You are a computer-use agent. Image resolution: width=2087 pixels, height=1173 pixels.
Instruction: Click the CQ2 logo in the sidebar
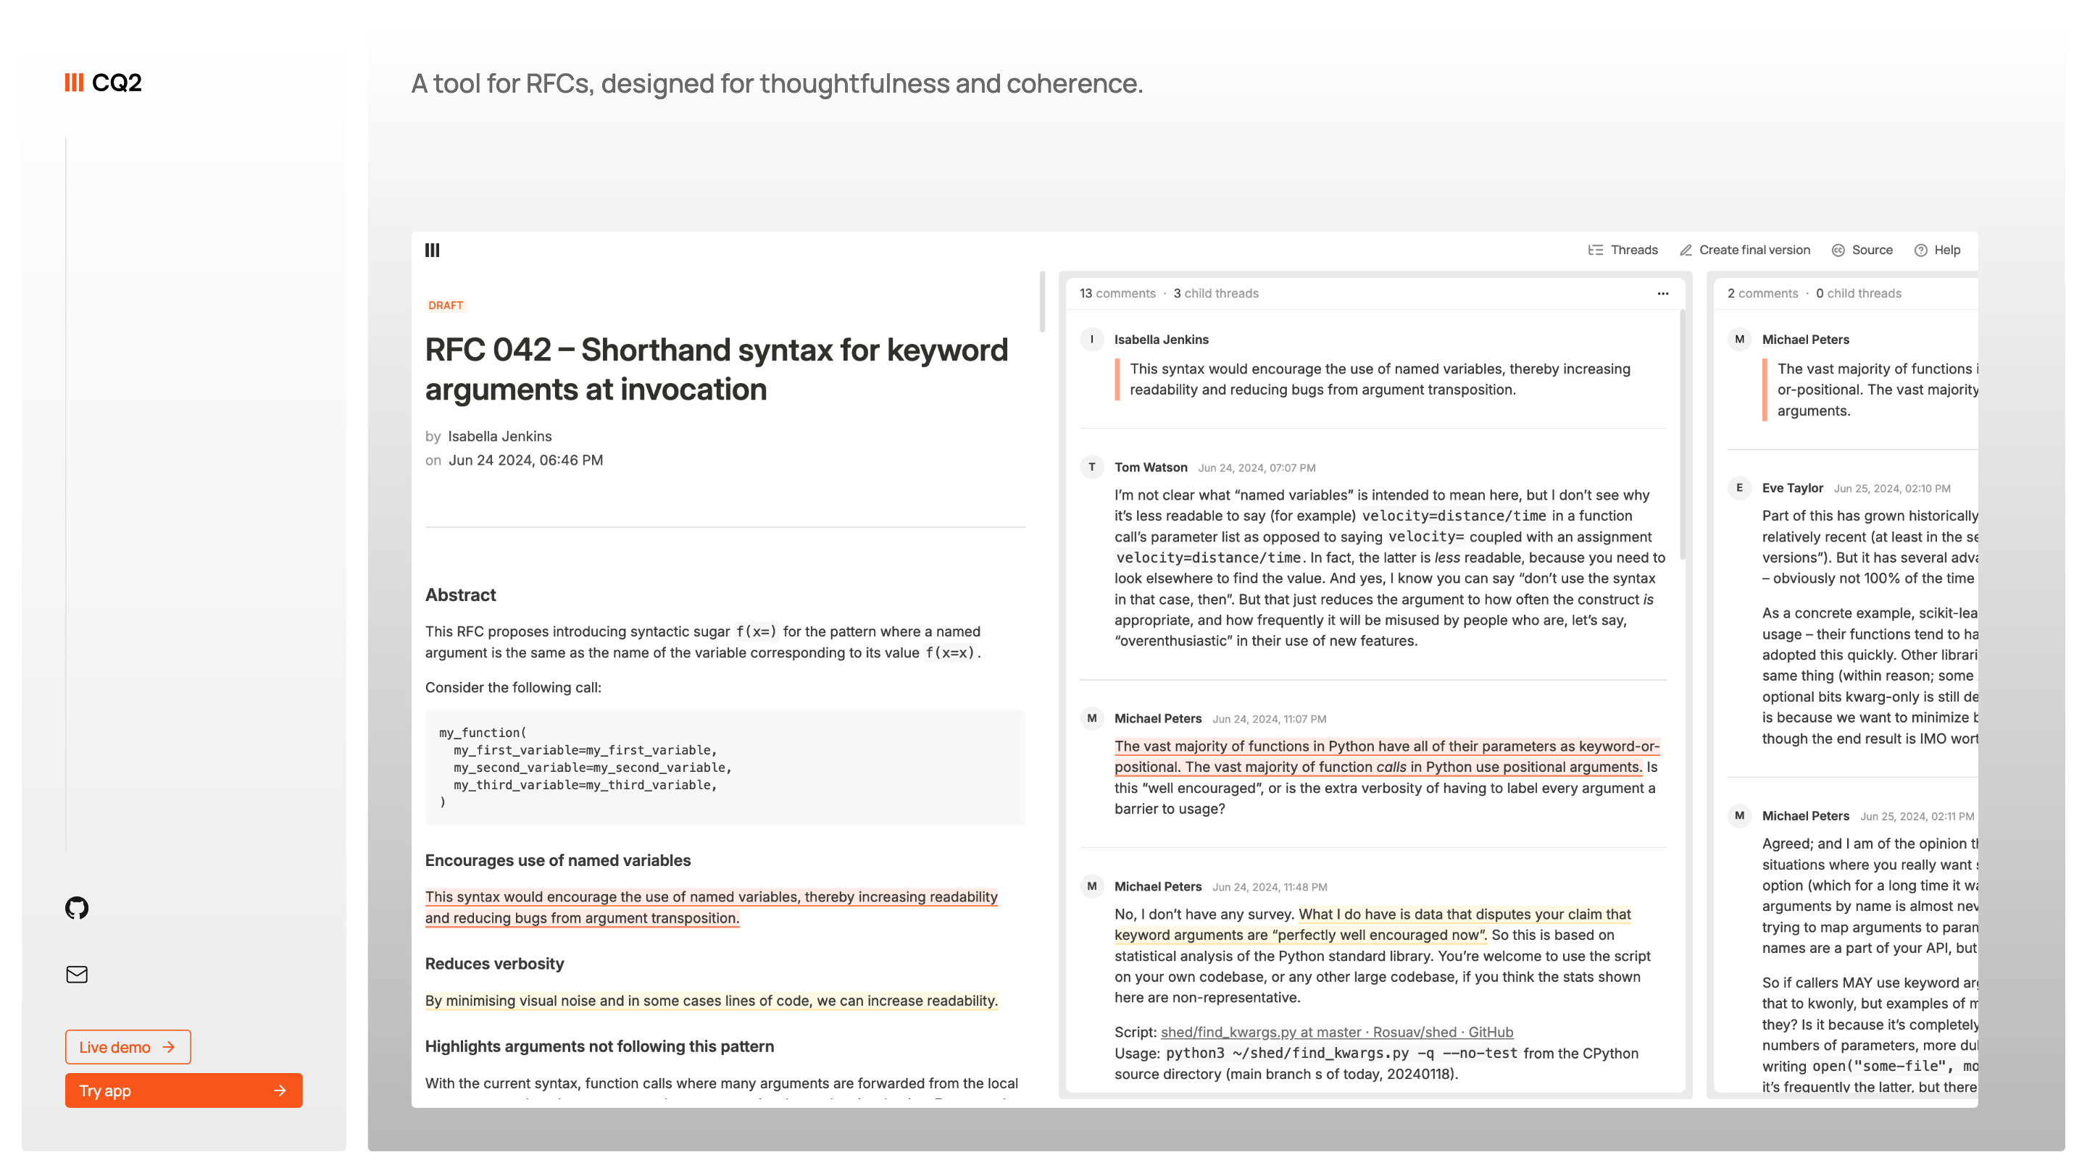click(x=103, y=83)
